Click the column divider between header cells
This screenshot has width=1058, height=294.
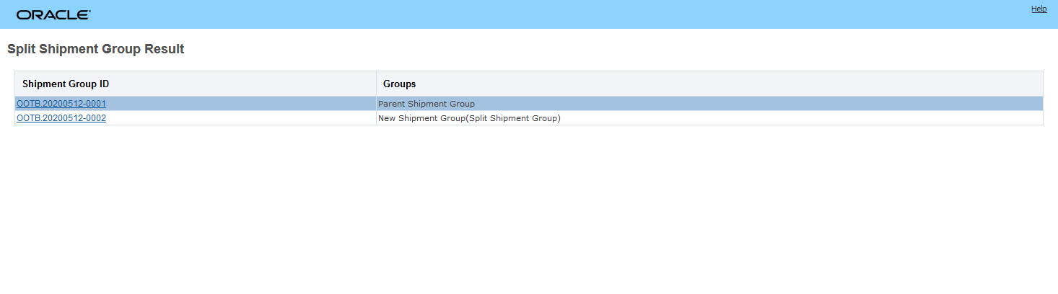click(376, 84)
